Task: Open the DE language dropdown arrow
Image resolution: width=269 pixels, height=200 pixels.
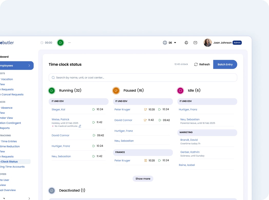Action: point(175,43)
